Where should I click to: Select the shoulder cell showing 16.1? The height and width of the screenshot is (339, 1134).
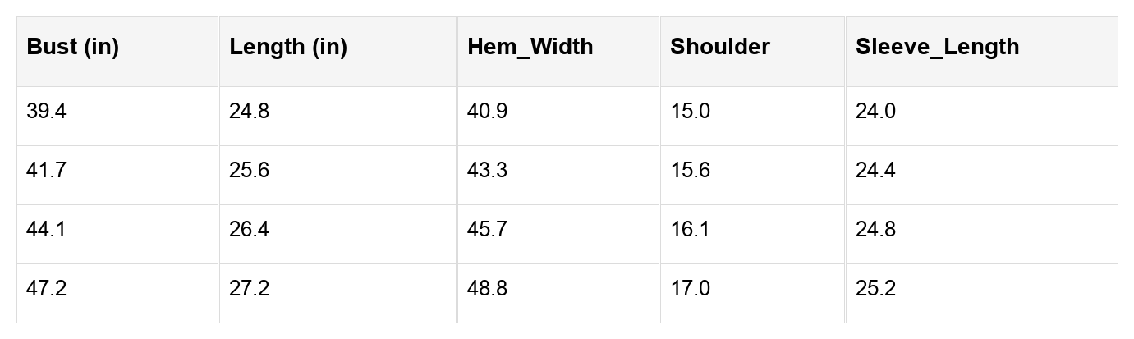689,230
